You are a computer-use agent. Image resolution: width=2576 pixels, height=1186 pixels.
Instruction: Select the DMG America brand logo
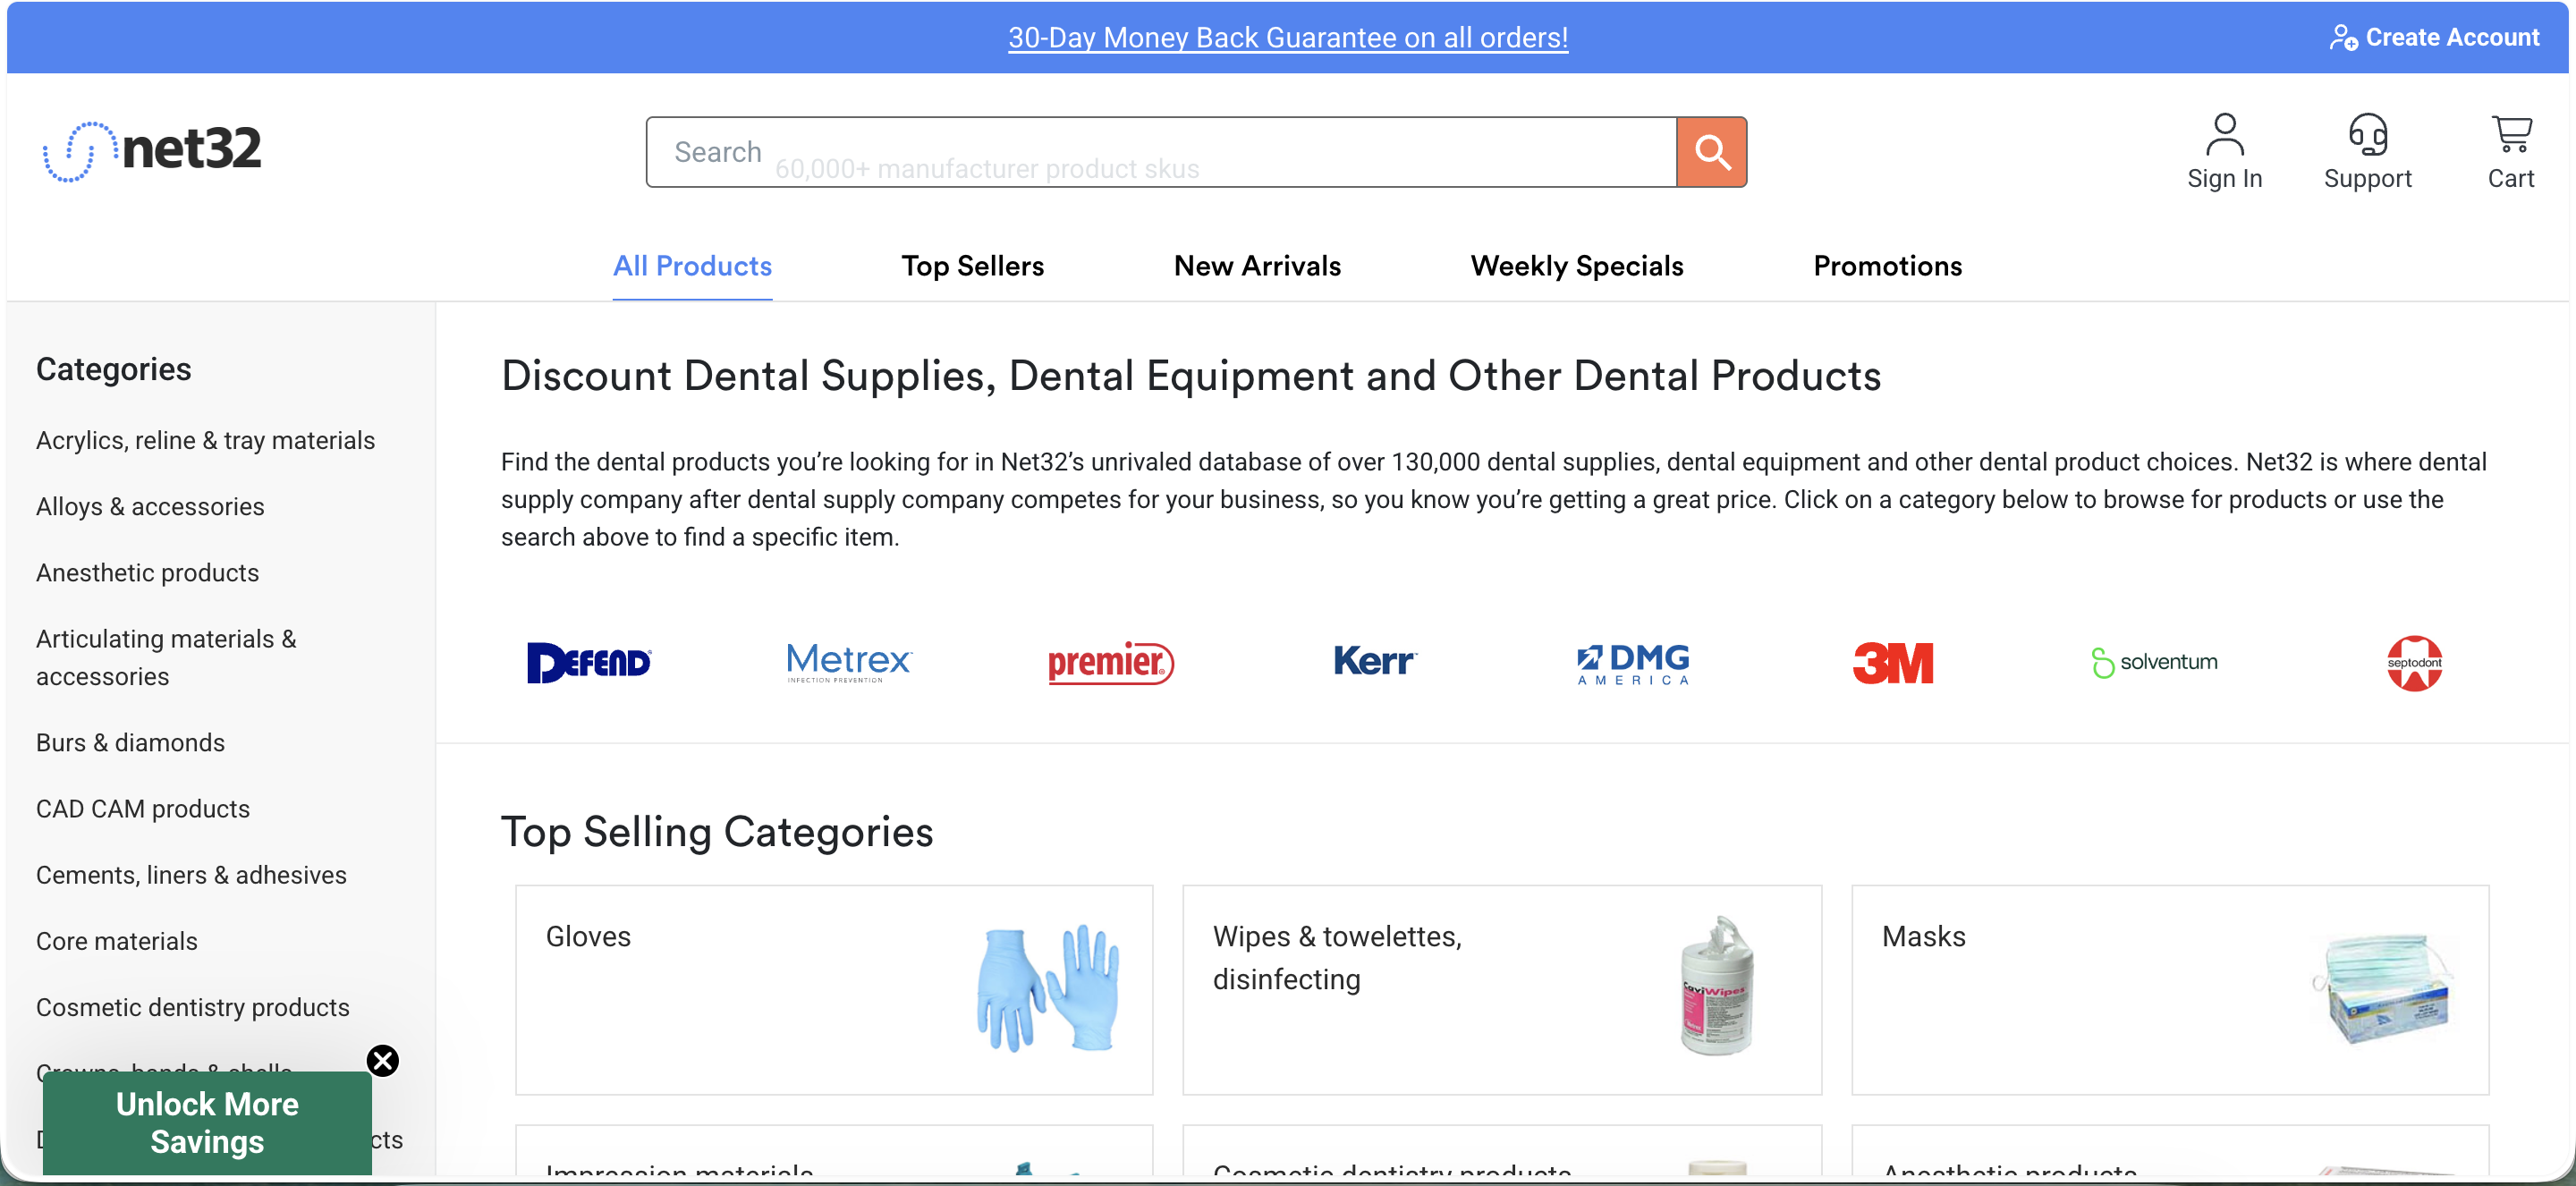point(1633,663)
